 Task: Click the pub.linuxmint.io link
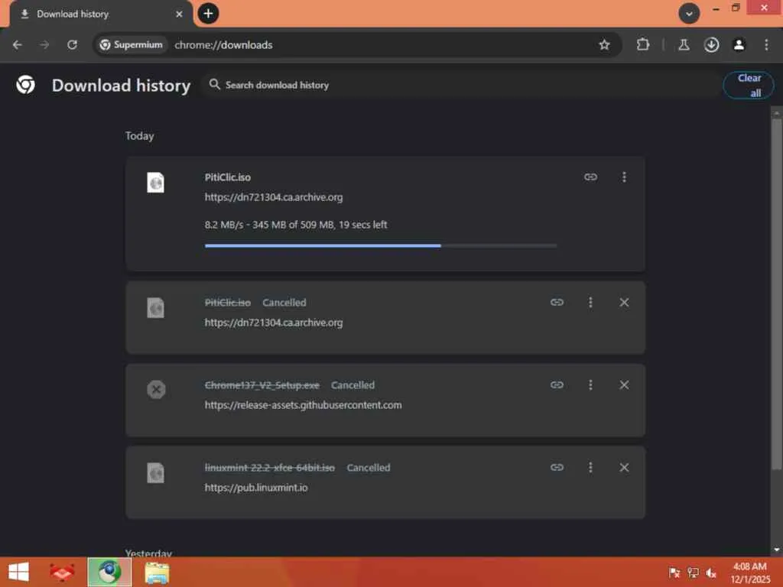pyautogui.click(x=256, y=488)
